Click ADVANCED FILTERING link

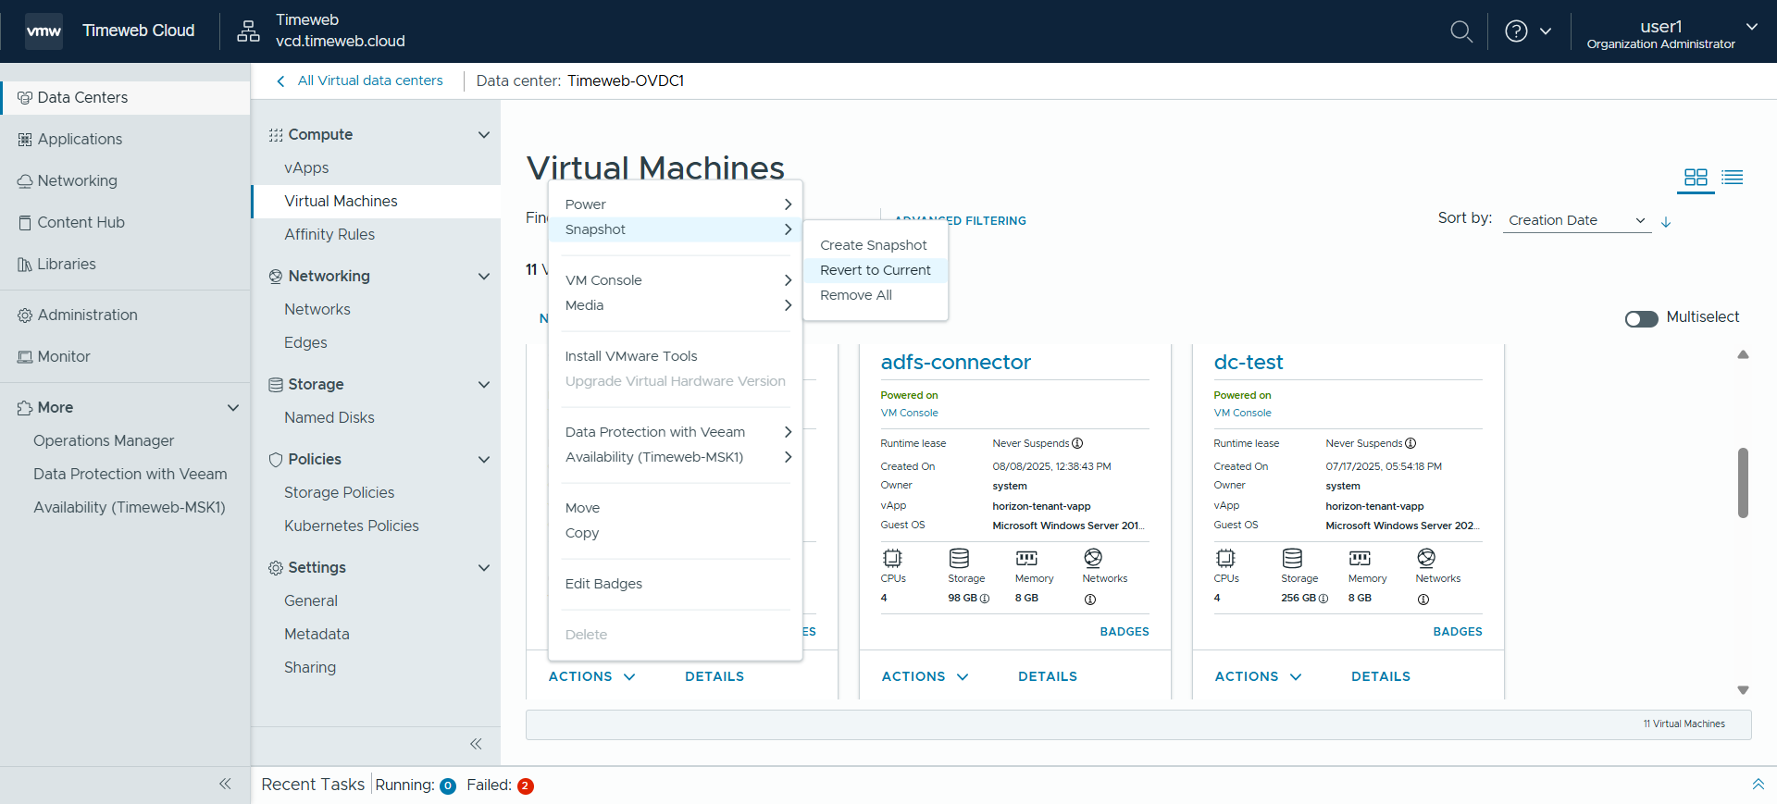coord(961,221)
